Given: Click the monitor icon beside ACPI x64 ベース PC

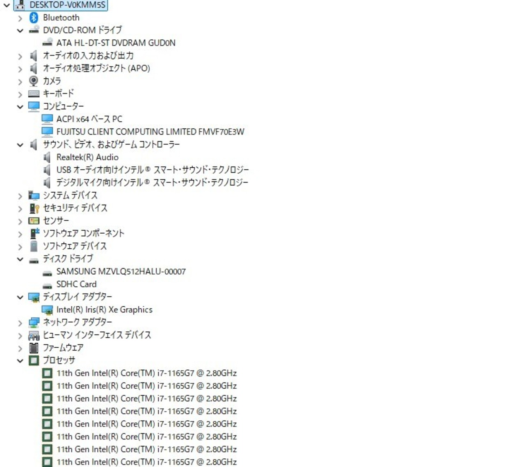Looking at the screenshot, I should coord(47,119).
